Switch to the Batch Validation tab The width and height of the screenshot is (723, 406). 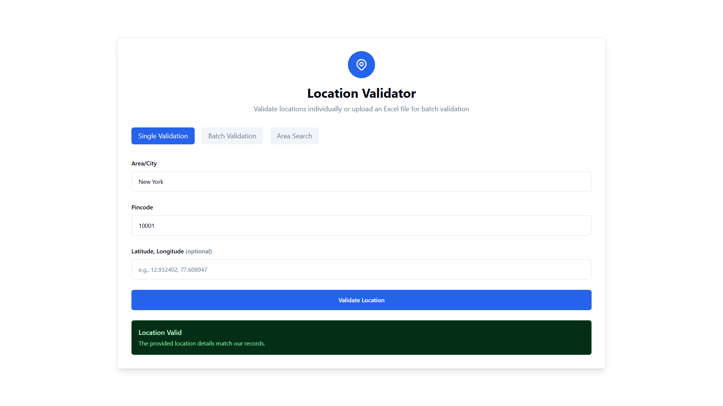coord(232,136)
